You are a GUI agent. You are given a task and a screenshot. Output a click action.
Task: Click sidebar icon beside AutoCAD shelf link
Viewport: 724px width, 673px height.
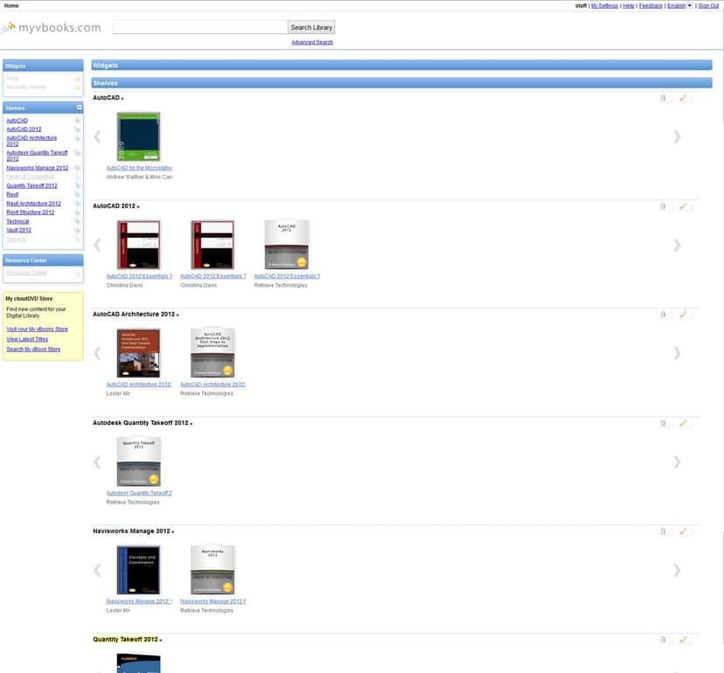(x=77, y=121)
